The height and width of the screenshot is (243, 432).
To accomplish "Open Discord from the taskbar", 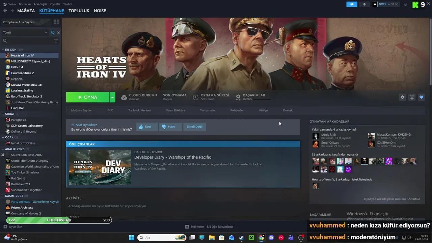I will [271, 238].
